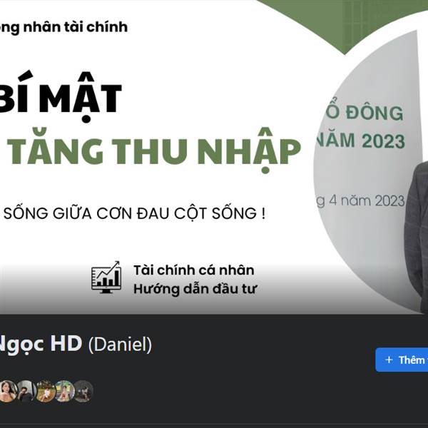
Task: Click the SỐNG GIỮA CƠN ĐAU CỘT SỐNG line
Action: tap(134, 213)
